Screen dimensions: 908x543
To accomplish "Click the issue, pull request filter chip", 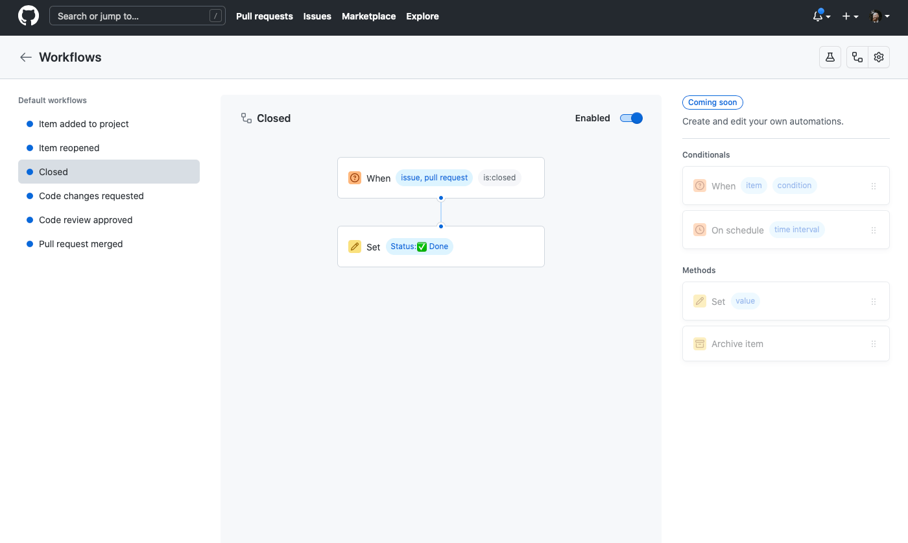I will click(434, 177).
